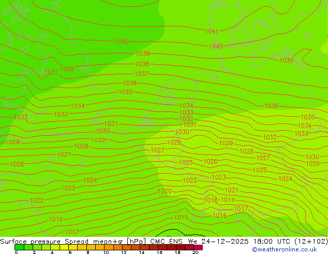
Task: Click the 1021 isobar label
Action: tap(231, 190)
